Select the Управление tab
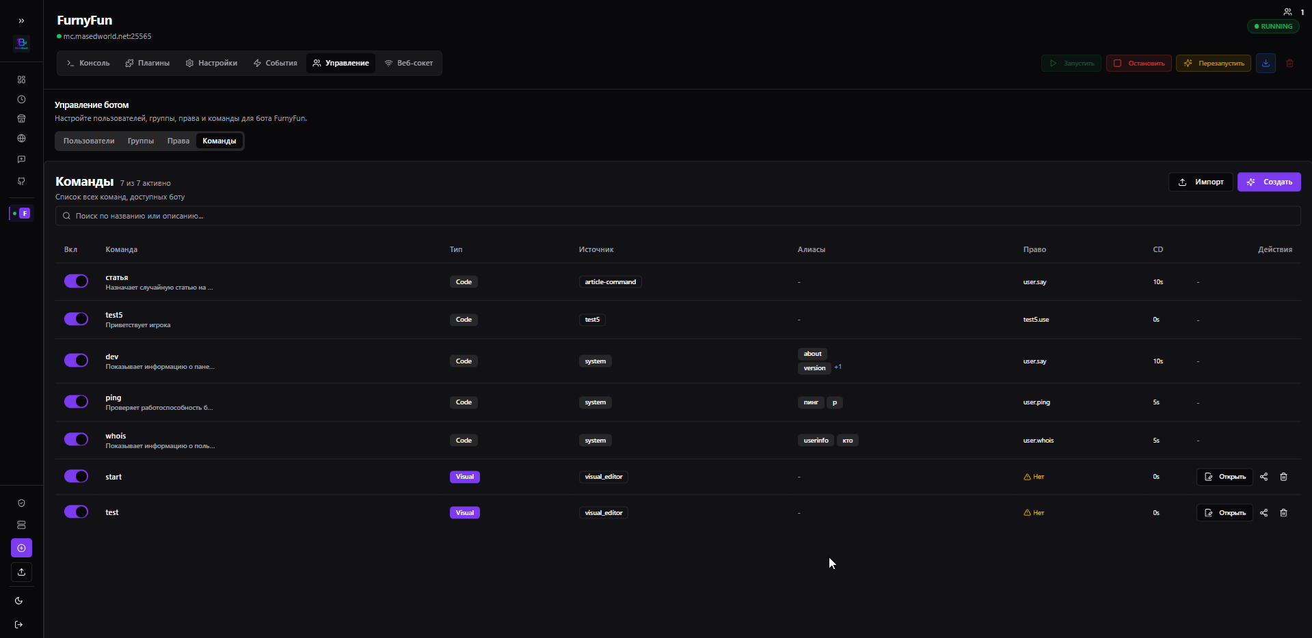This screenshot has height=638, width=1312. tap(340, 63)
